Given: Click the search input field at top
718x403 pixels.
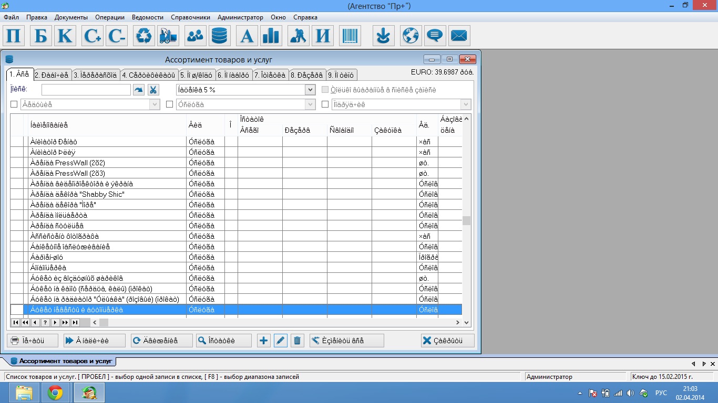Looking at the screenshot, I should pos(86,90).
